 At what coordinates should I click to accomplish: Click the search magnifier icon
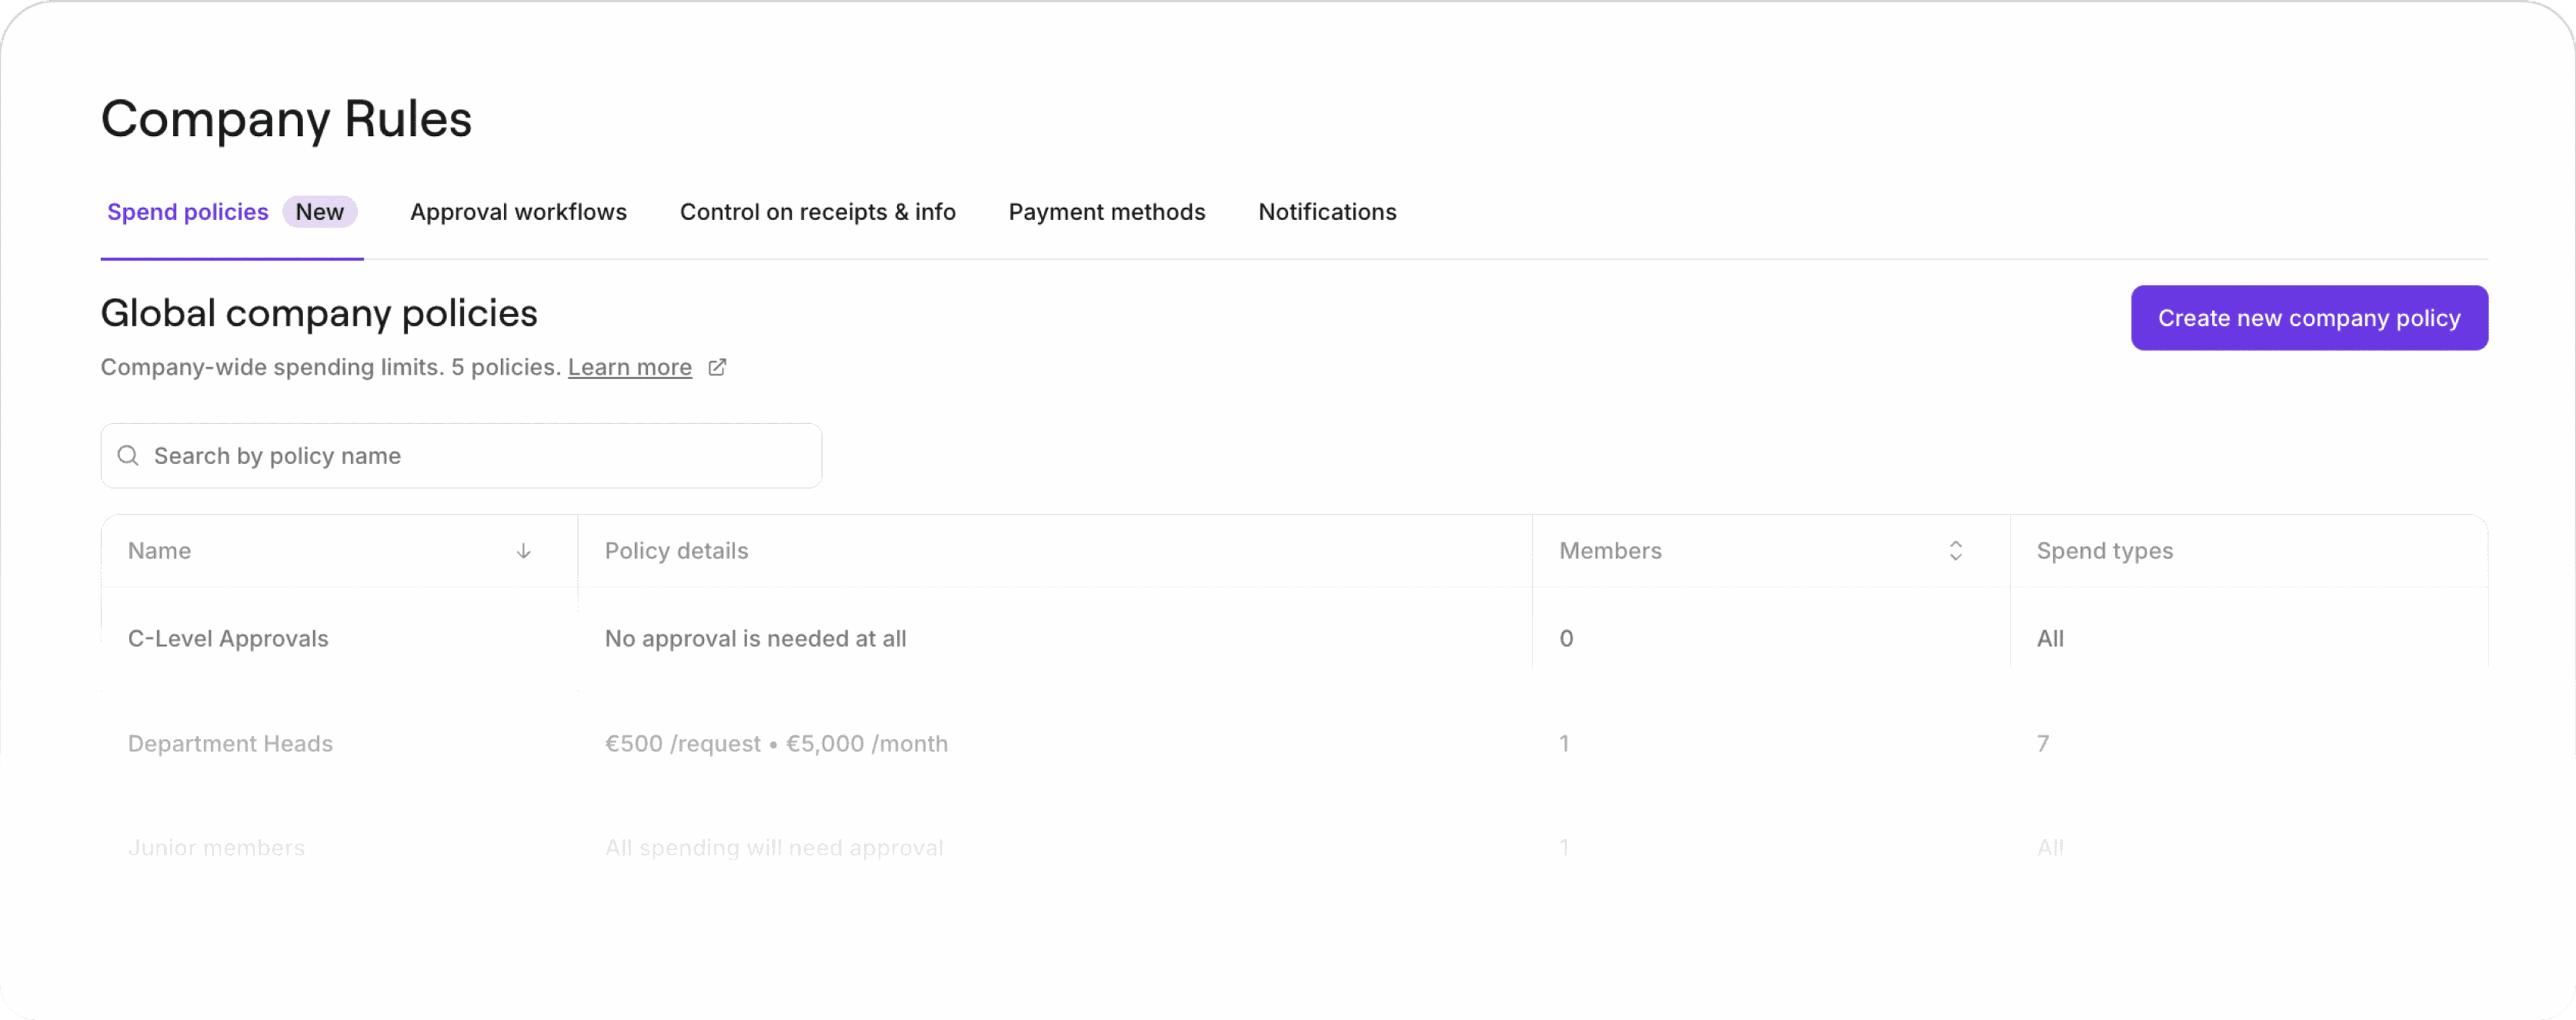[128, 456]
